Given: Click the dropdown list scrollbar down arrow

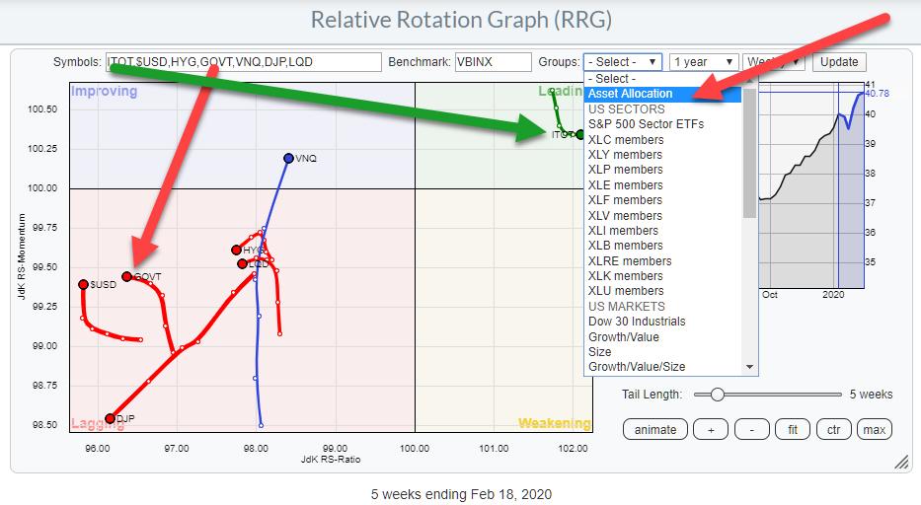Looking at the screenshot, I should coord(750,367).
